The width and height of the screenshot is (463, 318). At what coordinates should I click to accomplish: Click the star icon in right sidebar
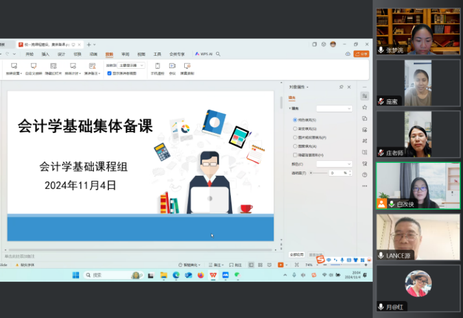[365, 107]
